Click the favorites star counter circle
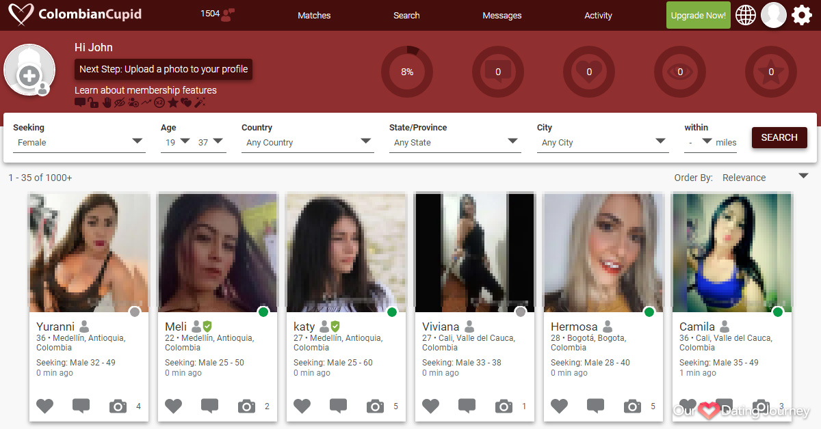The width and height of the screenshot is (821, 429). [771, 72]
